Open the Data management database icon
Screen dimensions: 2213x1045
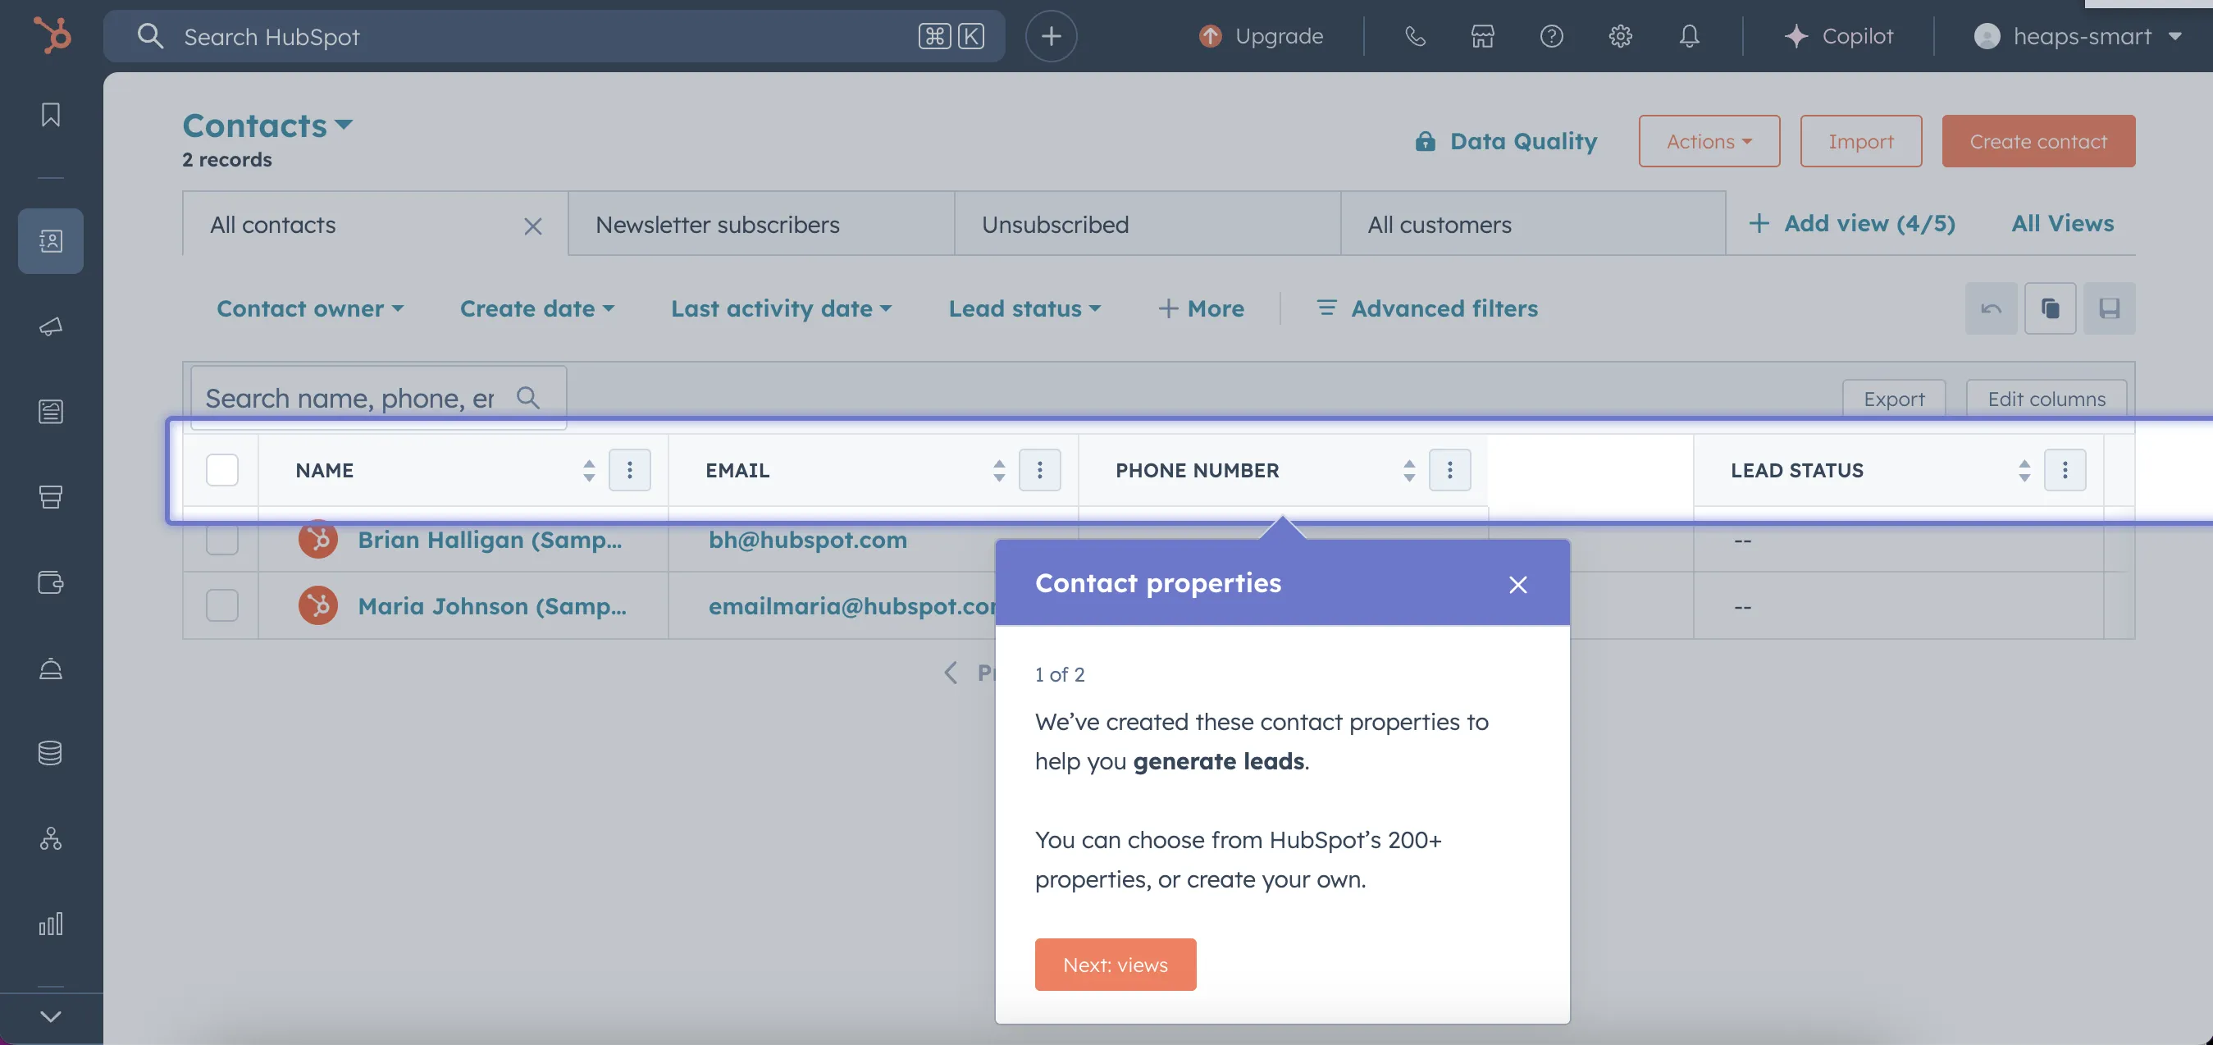tap(51, 753)
